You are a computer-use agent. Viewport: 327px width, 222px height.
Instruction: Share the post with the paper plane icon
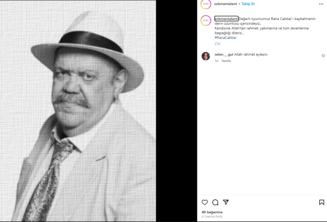click(226, 202)
